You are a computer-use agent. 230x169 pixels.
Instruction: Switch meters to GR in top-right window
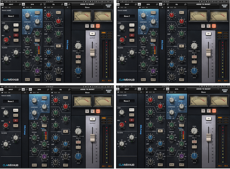pyautogui.click(x=208, y=26)
